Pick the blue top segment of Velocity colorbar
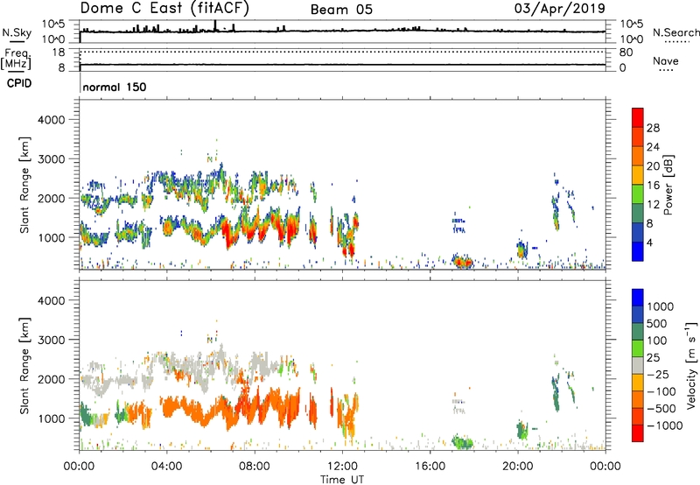Viewport: 700px width, 485px height. click(638, 298)
